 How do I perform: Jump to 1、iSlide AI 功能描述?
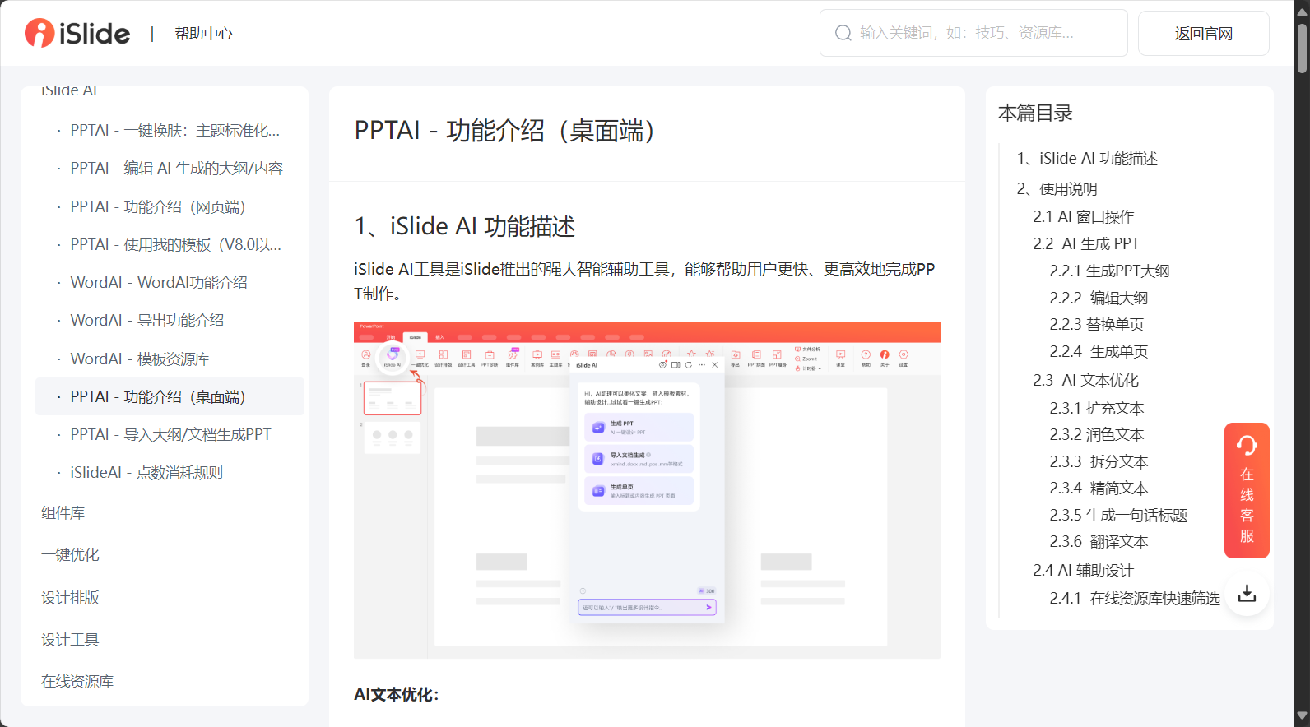coord(1087,158)
